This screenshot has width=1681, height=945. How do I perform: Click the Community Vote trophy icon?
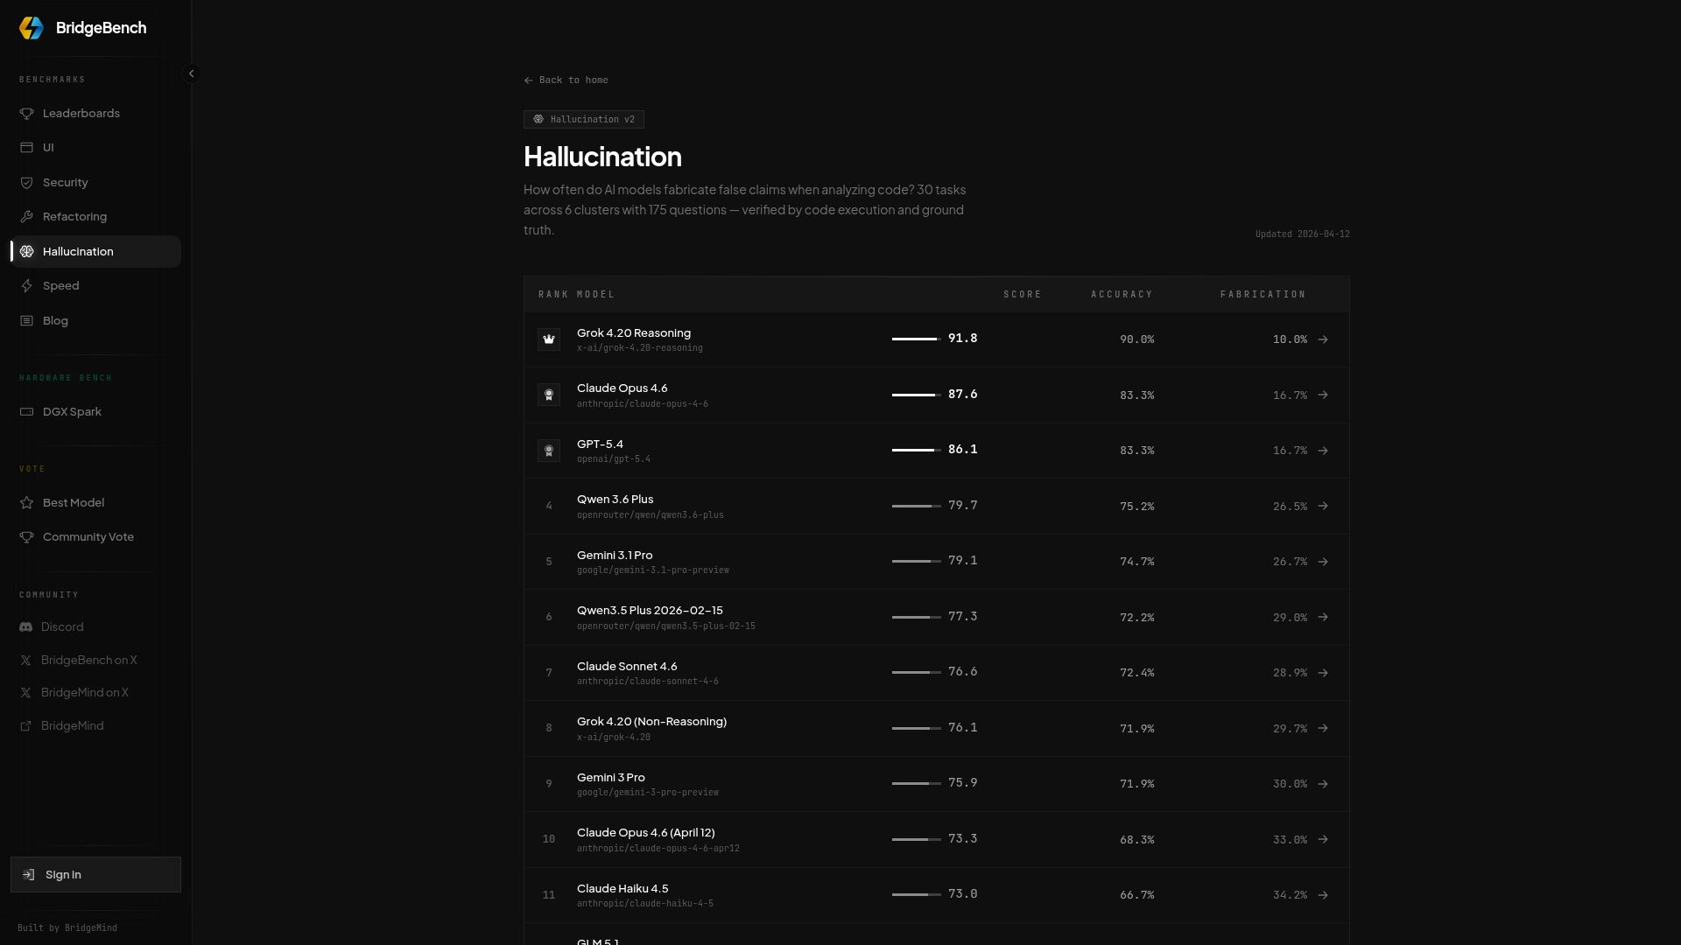27,537
